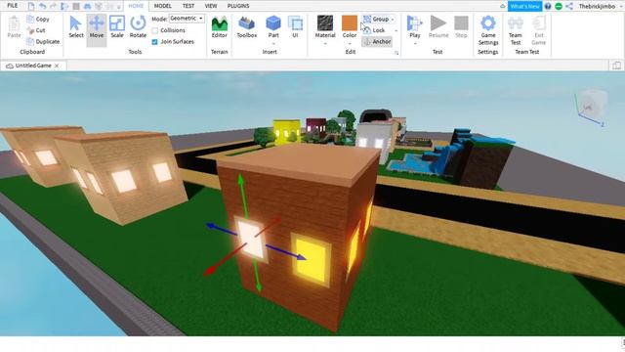Open the Toolbox panel
625x352 pixels.
point(247,27)
